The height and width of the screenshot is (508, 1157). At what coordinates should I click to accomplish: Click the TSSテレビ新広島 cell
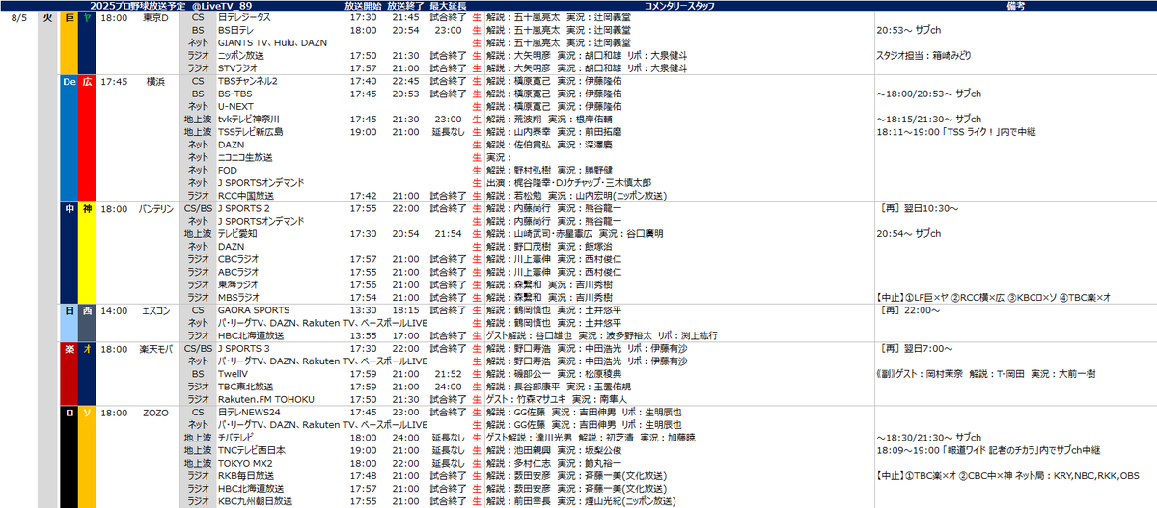(250, 131)
